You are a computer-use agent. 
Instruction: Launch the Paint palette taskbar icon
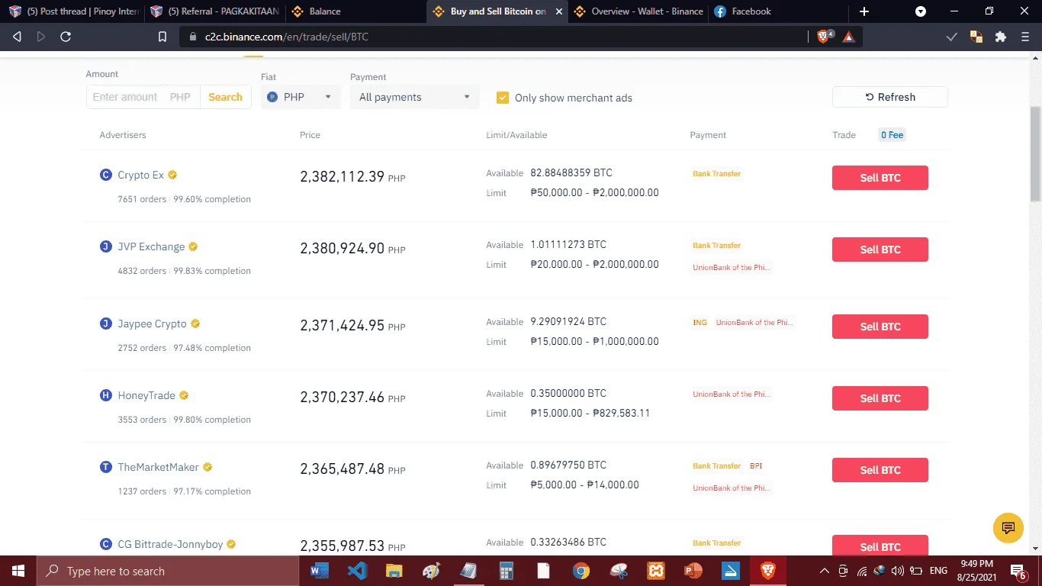click(x=431, y=571)
